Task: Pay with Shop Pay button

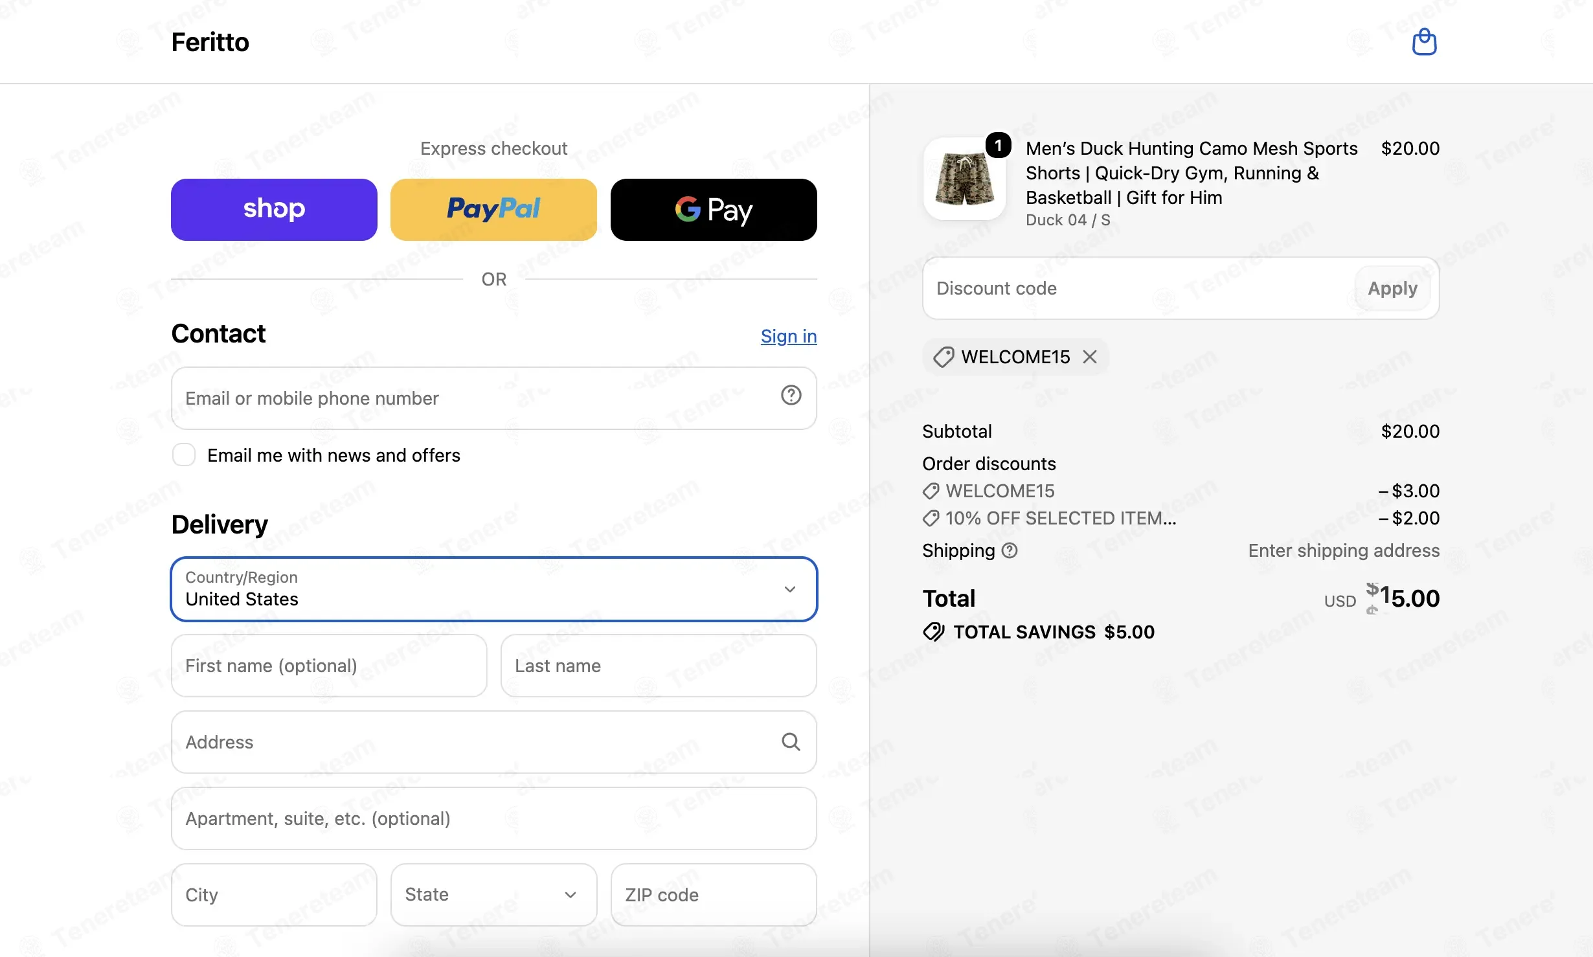Action: [x=274, y=210]
